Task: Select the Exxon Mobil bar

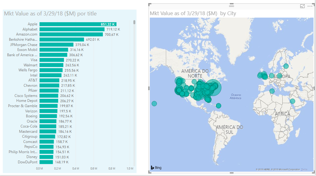Action: (x=54, y=50)
